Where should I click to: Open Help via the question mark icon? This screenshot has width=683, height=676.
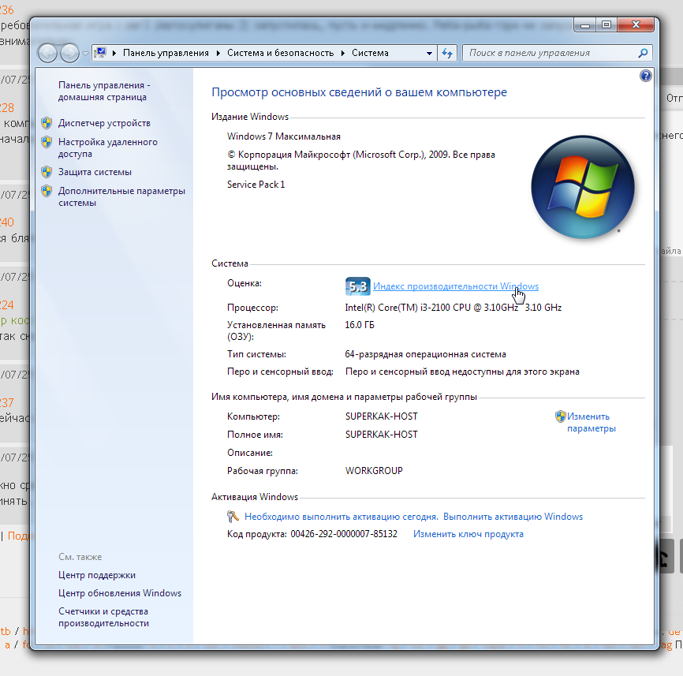point(646,77)
